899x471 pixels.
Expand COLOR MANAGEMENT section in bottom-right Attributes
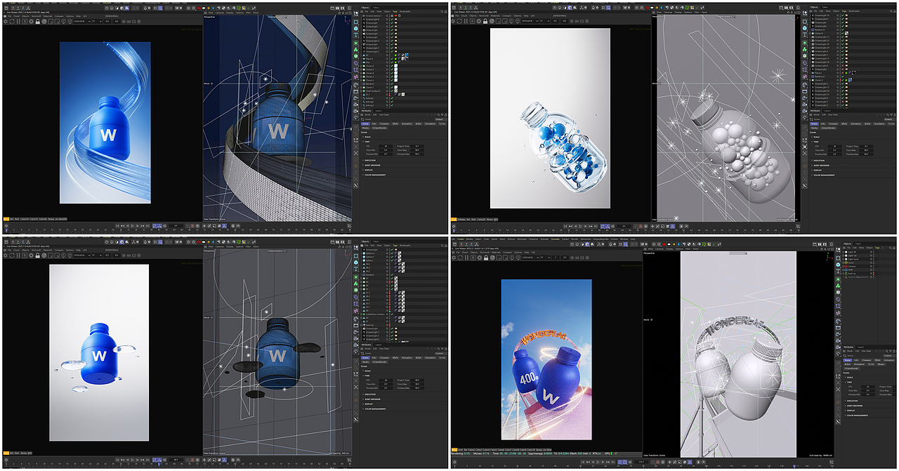pyautogui.click(x=858, y=415)
